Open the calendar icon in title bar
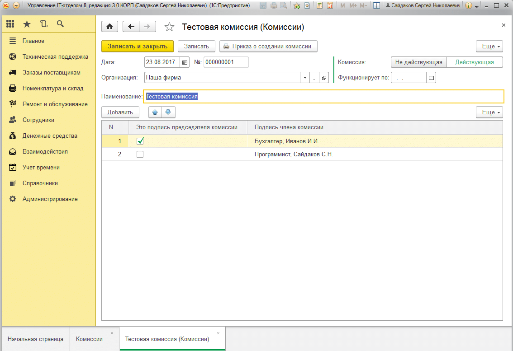Image resolution: width=513 pixels, height=351 pixels. coord(330,5)
